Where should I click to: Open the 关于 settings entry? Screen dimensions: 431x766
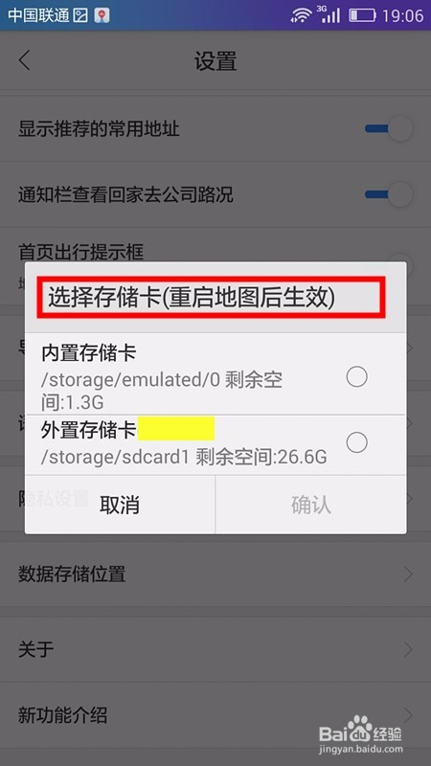point(215,649)
